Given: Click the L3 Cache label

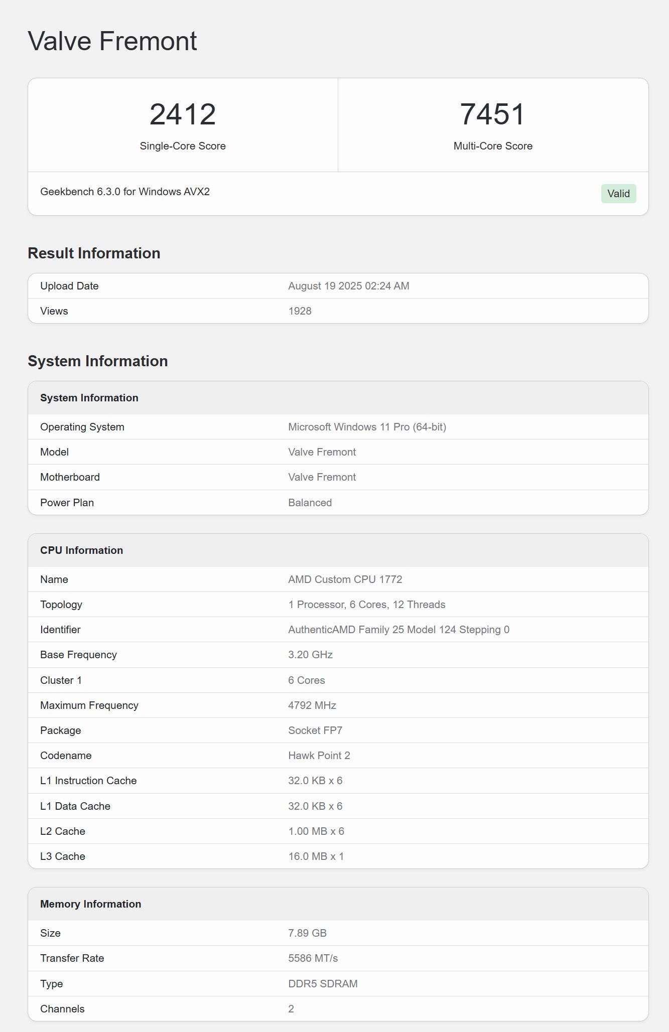Looking at the screenshot, I should pos(63,856).
